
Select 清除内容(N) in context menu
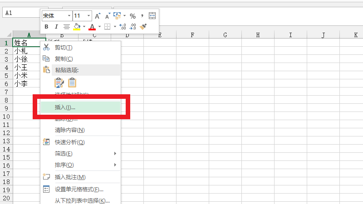click(69, 130)
